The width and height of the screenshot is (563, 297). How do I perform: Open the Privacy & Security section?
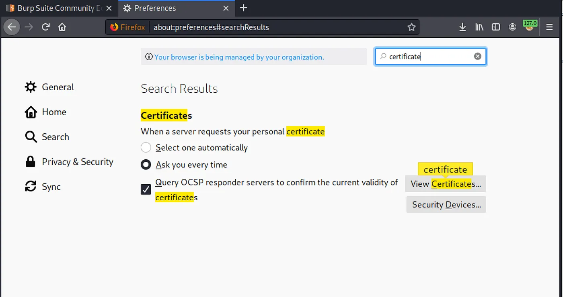point(77,162)
